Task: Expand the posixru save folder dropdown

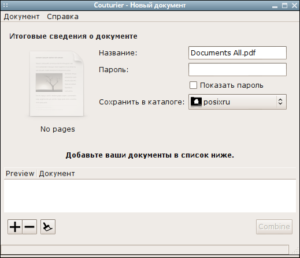Action: (x=238, y=102)
